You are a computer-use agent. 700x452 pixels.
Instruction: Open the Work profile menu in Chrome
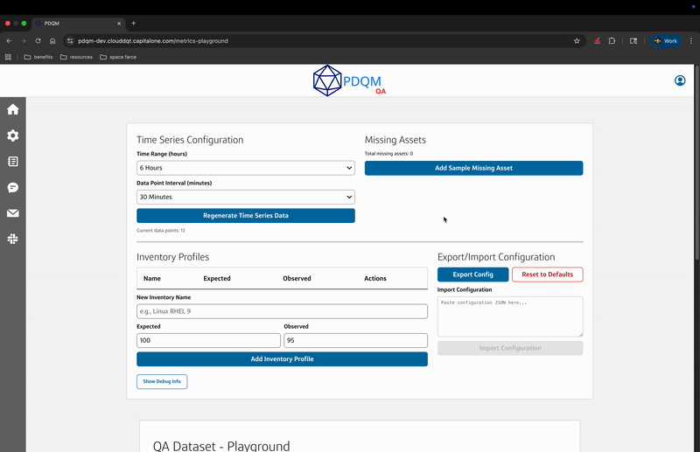pos(666,40)
